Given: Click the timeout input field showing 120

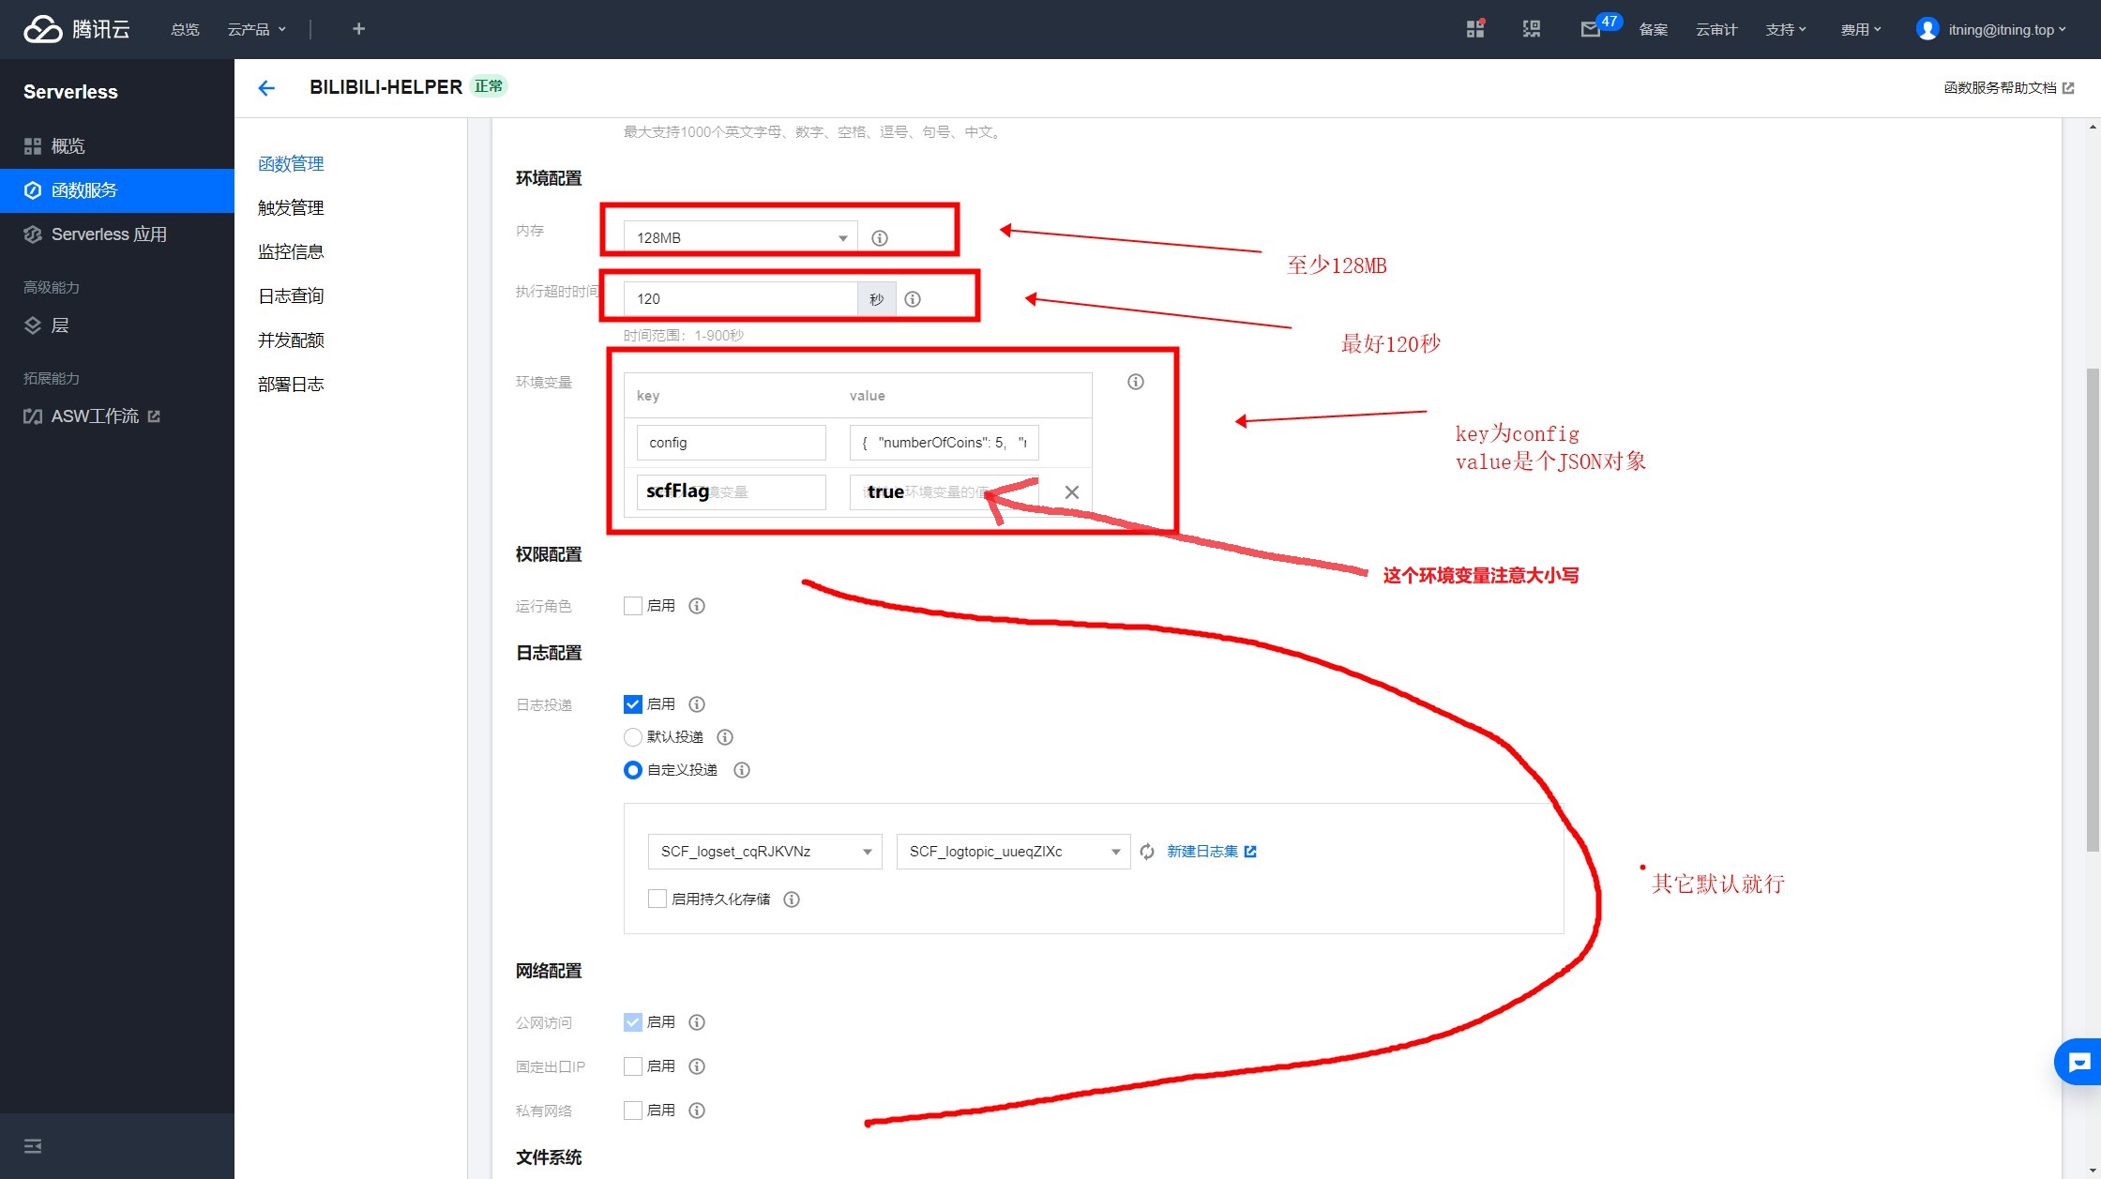Looking at the screenshot, I should [739, 299].
